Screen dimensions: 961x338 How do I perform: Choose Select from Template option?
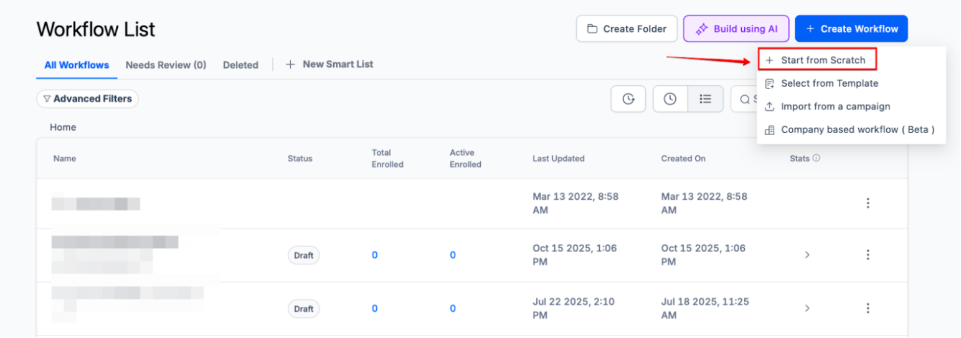click(x=829, y=83)
